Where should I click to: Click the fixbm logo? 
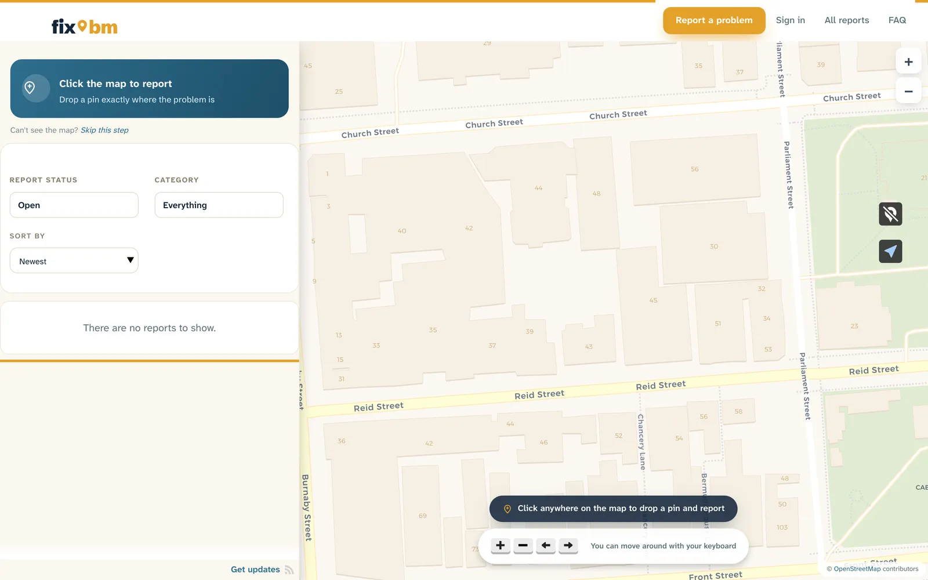coord(85,27)
